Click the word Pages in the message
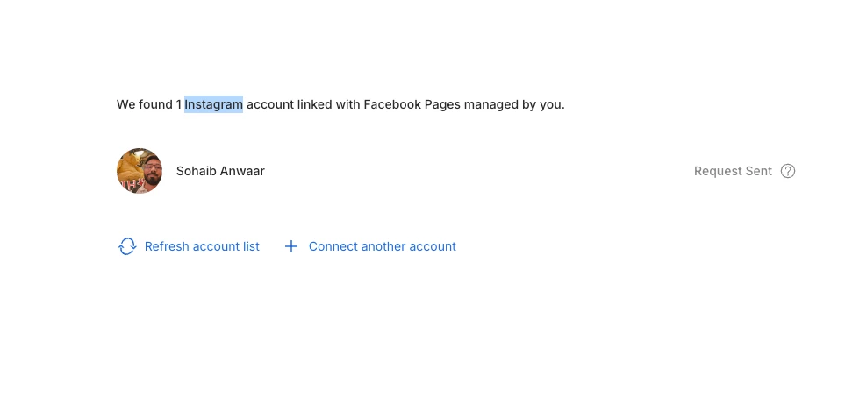 pos(442,104)
